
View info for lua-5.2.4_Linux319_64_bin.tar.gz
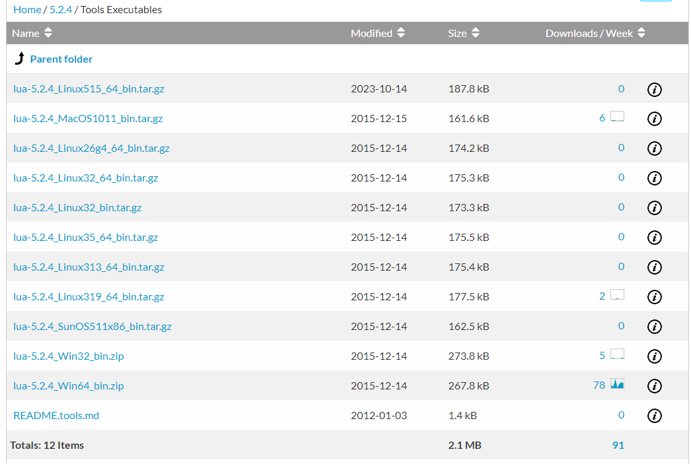pos(655,297)
